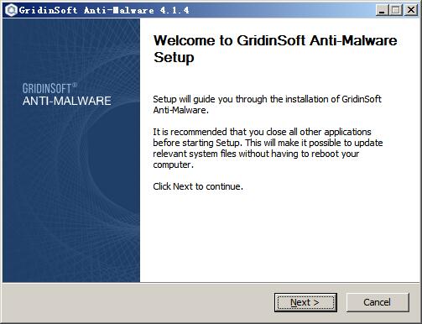This screenshot has height=324, width=422.
Task: Click the Next button to continue setup
Action: coord(305,302)
